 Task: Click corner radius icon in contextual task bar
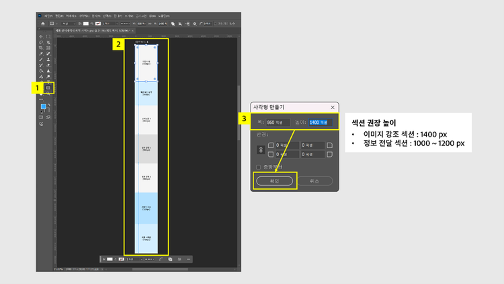(x=161, y=259)
